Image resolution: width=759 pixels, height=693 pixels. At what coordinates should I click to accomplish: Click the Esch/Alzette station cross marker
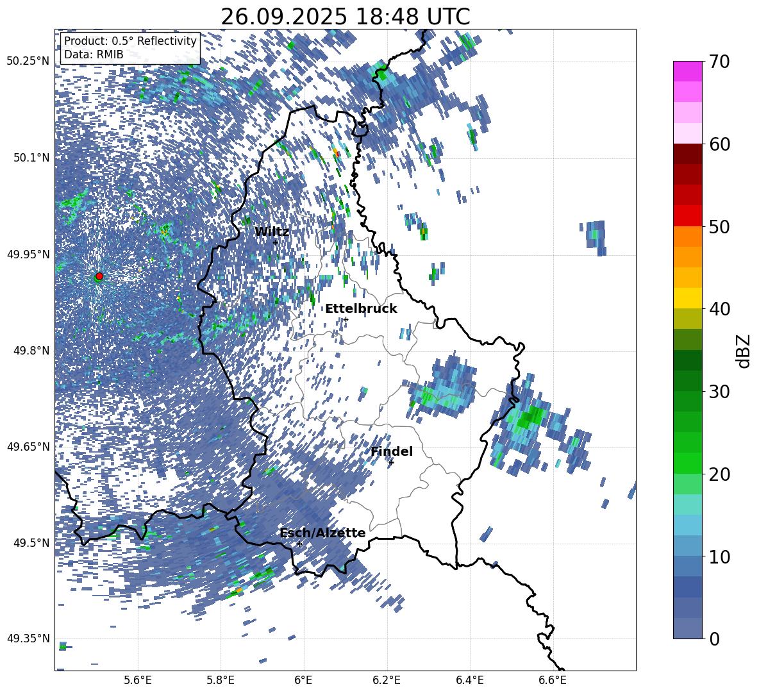[299, 544]
